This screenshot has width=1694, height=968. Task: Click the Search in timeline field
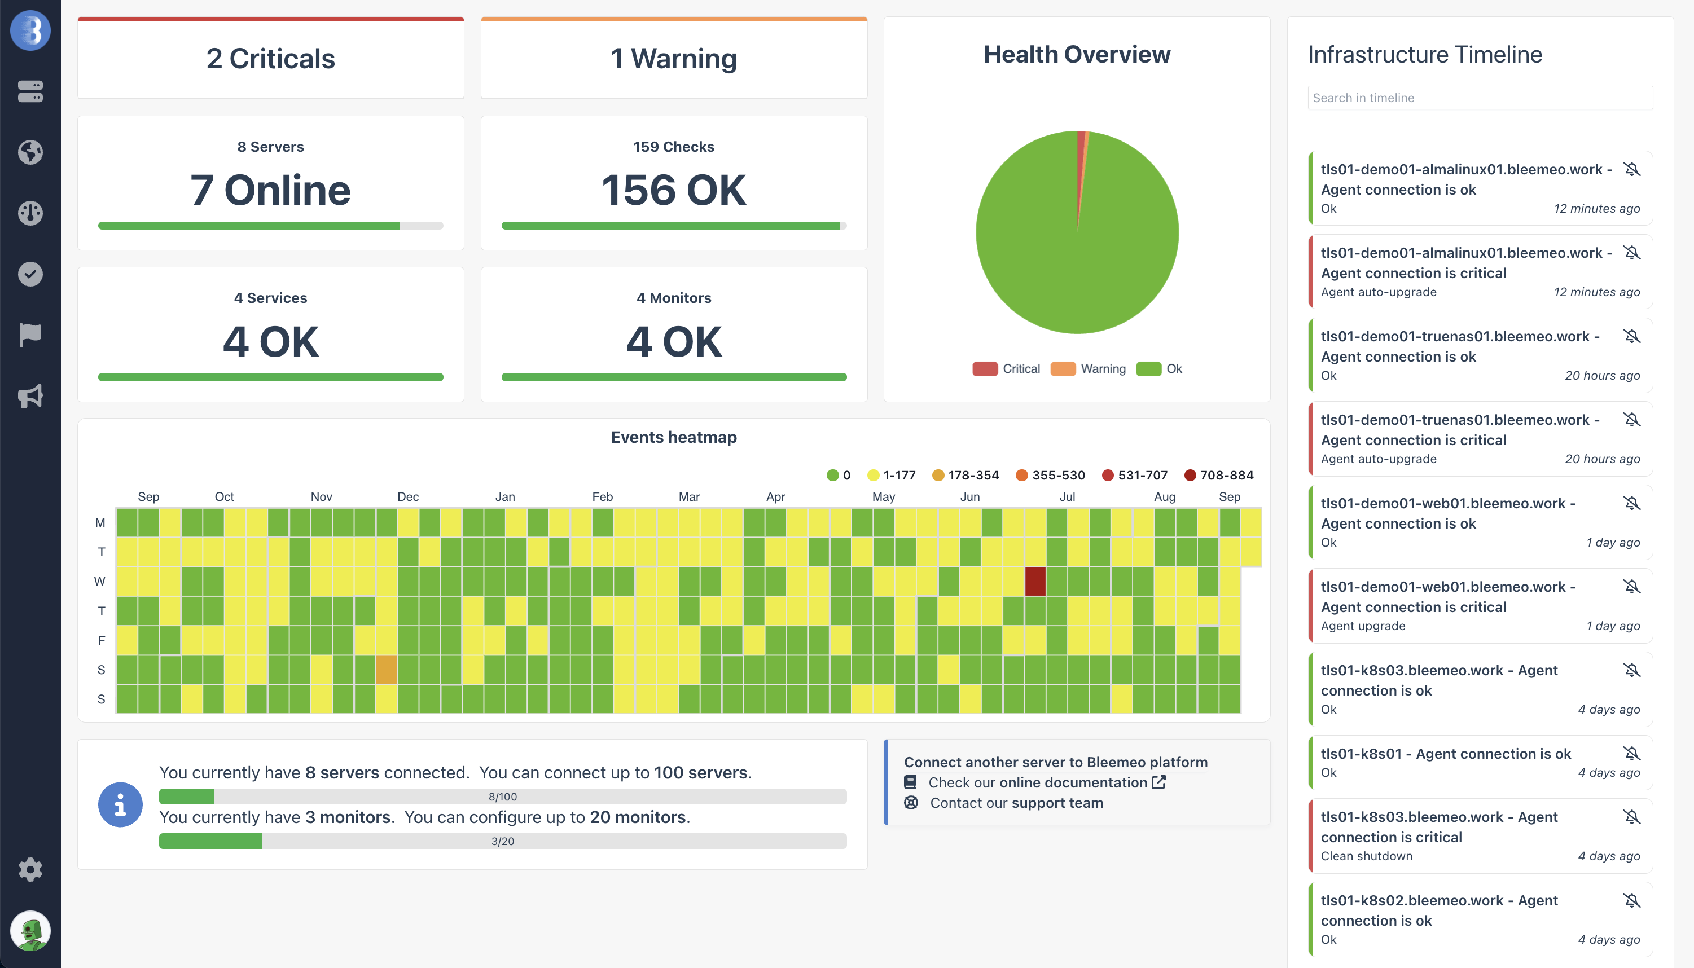1480,98
